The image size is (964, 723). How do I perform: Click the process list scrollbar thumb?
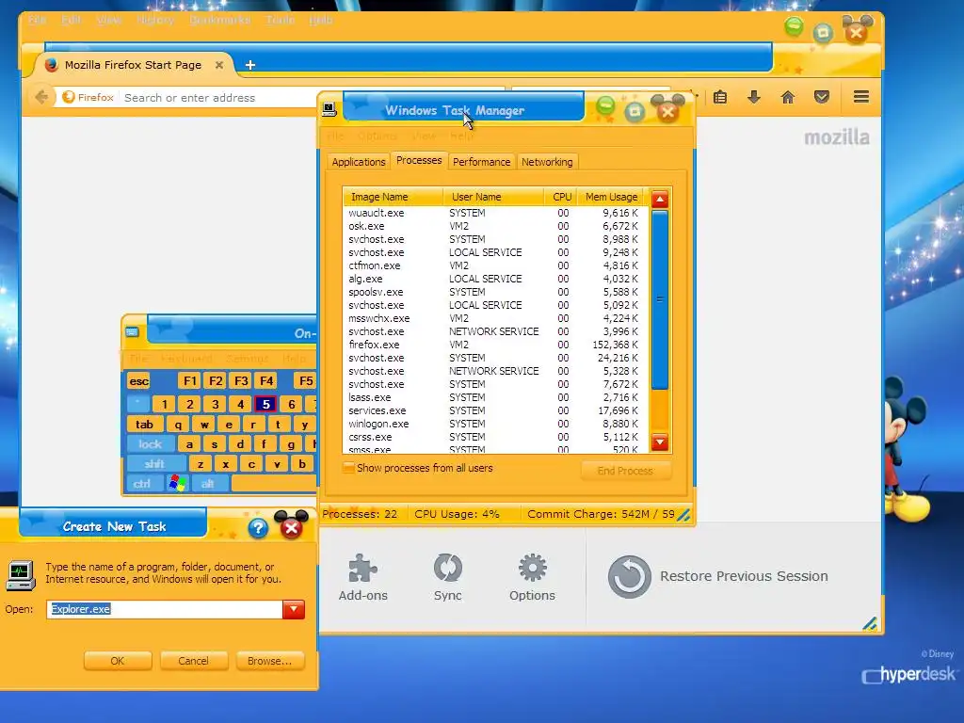[x=660, y=299]
